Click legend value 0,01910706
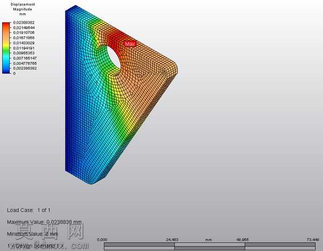Screen dimensions: 323x251 click(x=24, y=33)
